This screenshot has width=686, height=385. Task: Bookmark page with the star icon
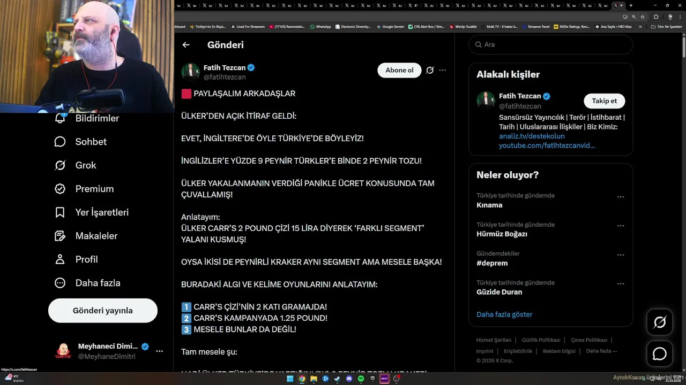[643, 17]
